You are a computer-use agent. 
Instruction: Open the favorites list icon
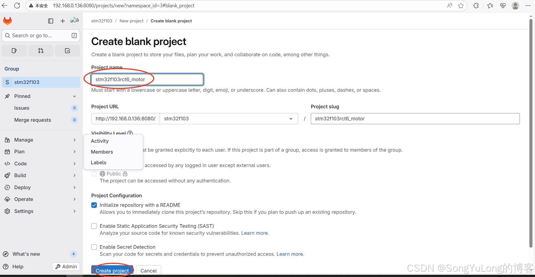click(x=490, y=6)
